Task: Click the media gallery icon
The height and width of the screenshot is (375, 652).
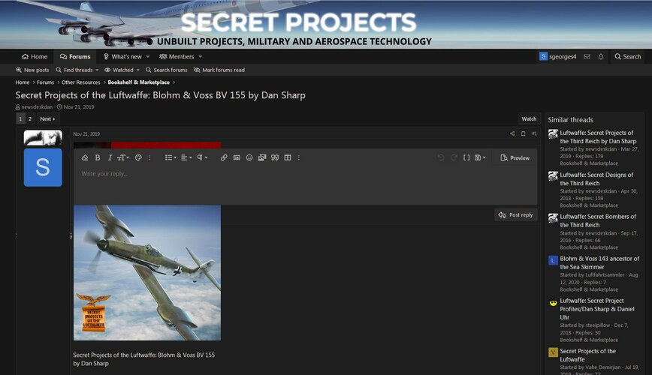Action: [x=262, y=157]
